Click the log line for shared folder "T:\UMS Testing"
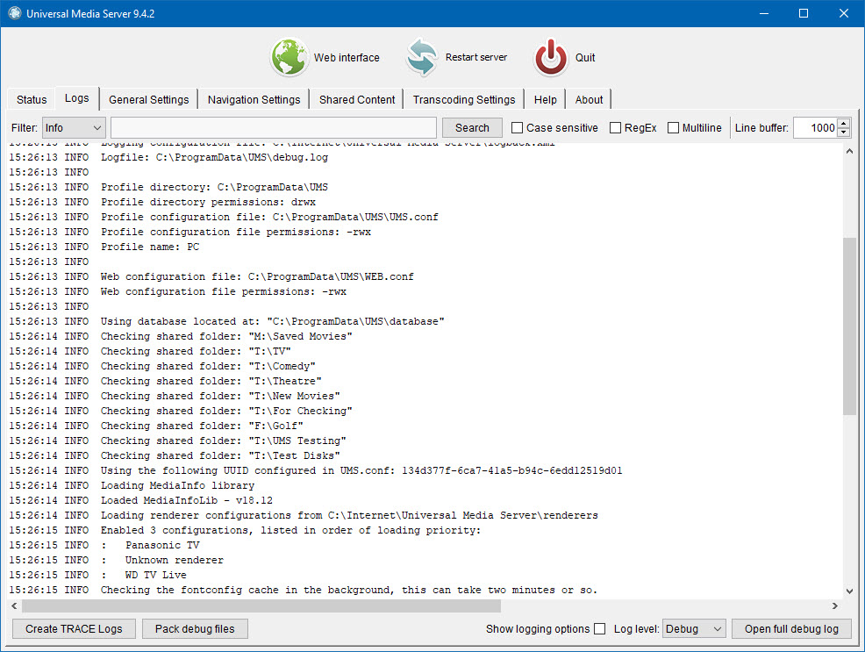The height and width of the screenshot is (652, 865). pos(177,441)
